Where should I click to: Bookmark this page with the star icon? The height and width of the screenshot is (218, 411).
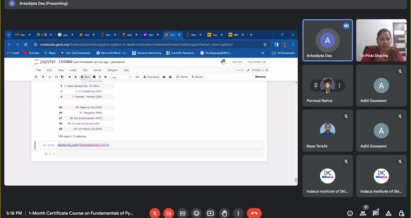tap(265, 45)
